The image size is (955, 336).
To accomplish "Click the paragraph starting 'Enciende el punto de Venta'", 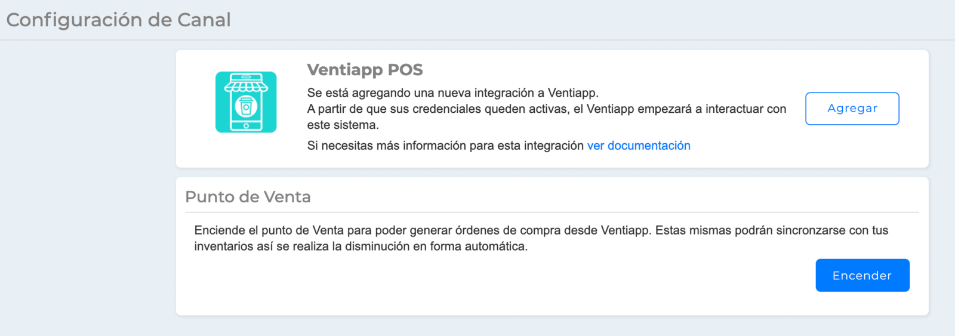I will 541,238.
